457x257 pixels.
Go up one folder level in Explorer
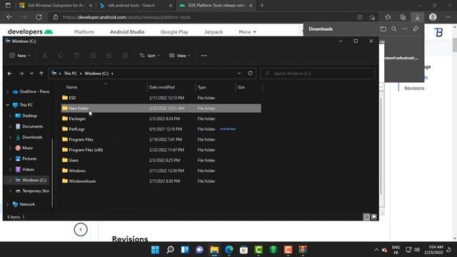pos(41,74)
